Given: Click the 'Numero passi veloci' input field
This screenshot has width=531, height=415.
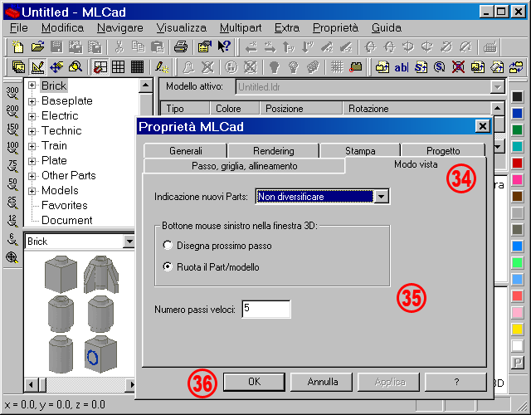Looking at the screenshot, I should (266, 309).
